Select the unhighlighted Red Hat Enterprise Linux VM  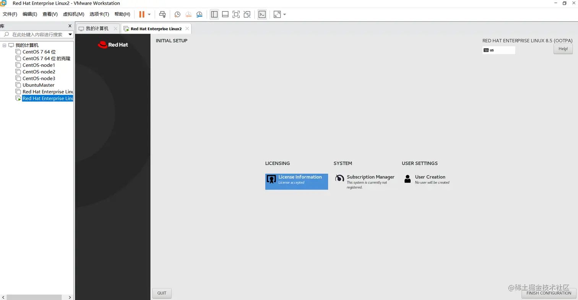coord(47,92)
